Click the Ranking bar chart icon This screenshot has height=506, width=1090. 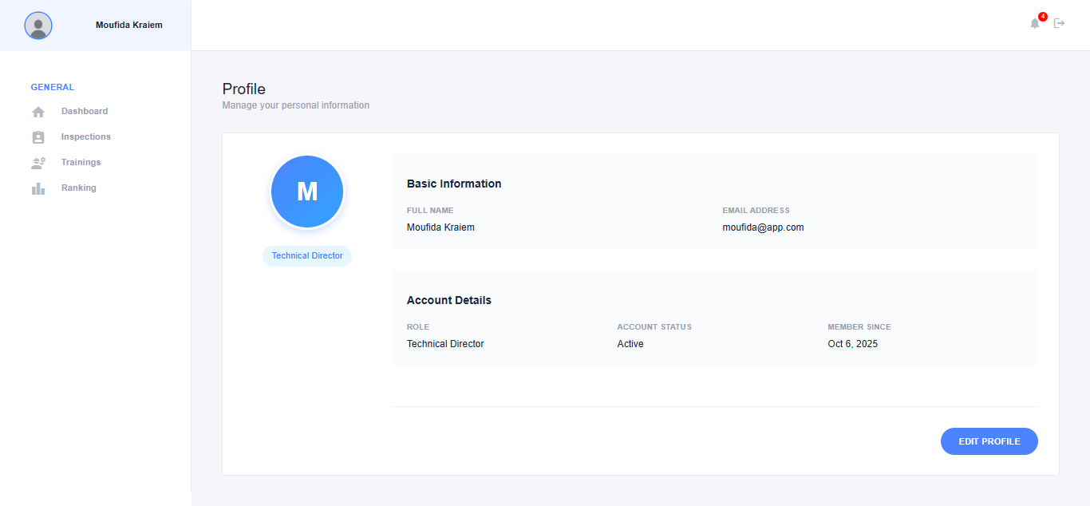[x=38, y=188]
